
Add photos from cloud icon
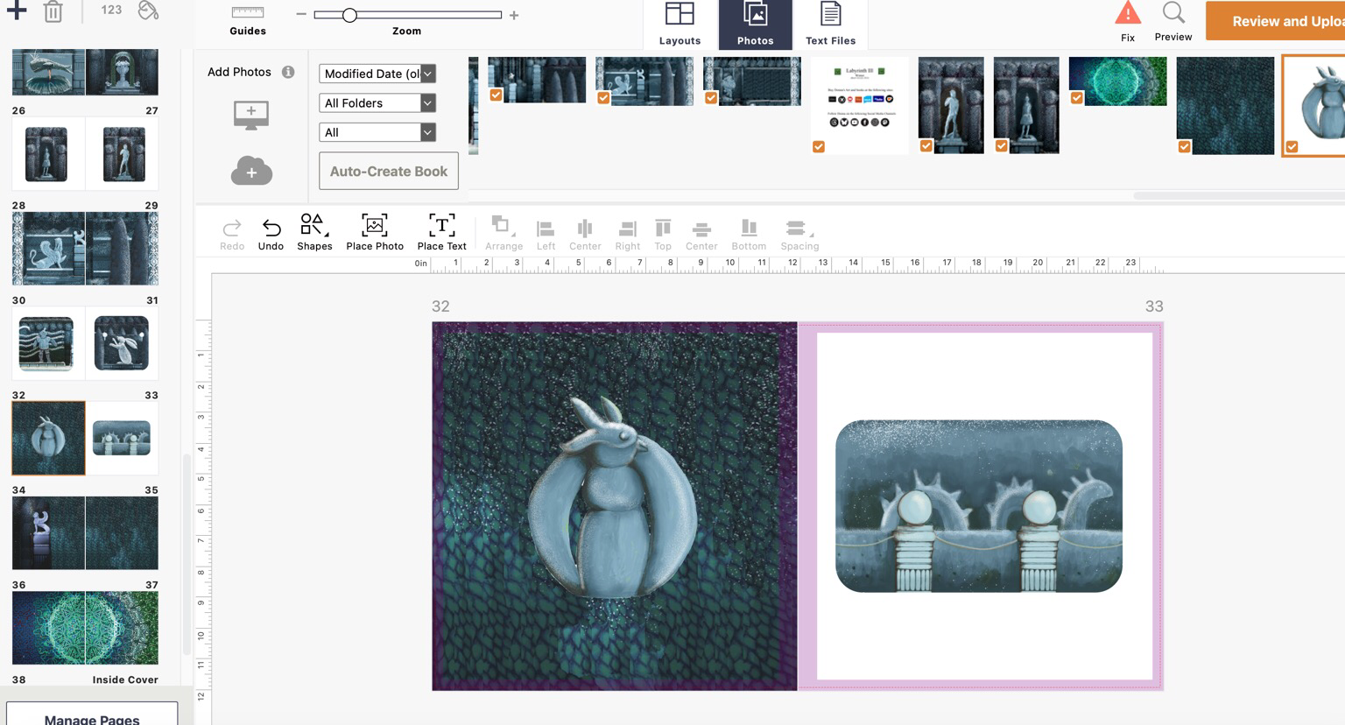pos(251,171)
